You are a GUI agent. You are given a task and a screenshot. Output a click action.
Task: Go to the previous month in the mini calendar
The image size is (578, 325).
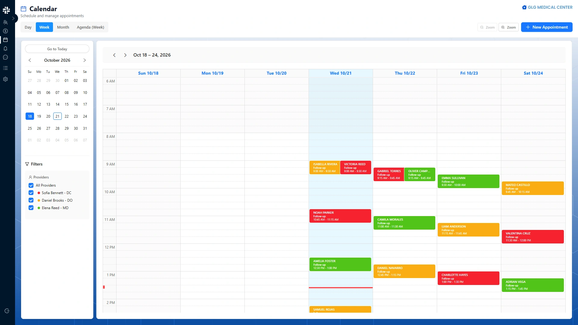pos(30,60)
